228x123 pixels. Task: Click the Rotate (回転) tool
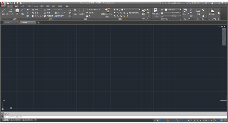pyautogui.click(x=47, y=10)
